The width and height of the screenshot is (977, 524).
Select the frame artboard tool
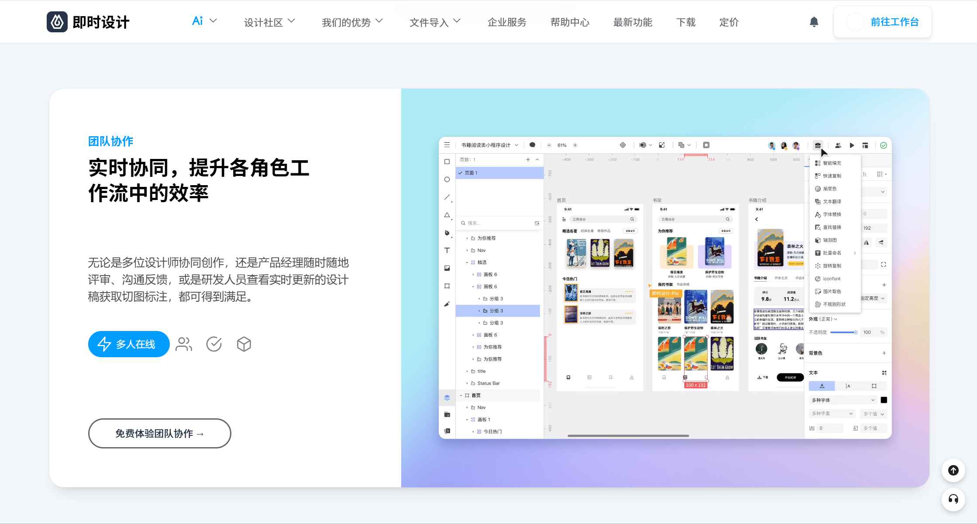pos(447,286)
